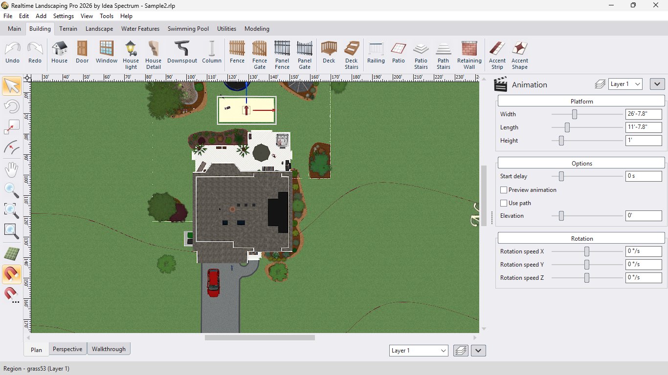Check the Use path option

tap(504, 203)
